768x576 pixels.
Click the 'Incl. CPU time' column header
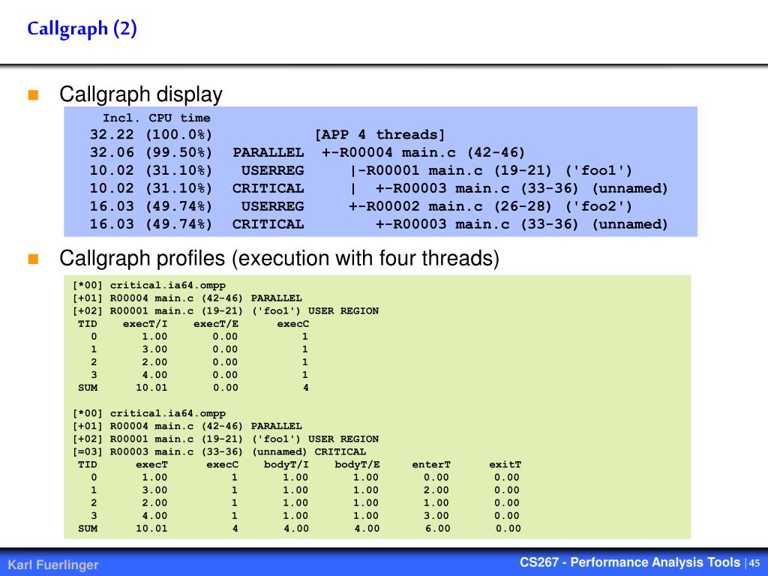(156, 118)
